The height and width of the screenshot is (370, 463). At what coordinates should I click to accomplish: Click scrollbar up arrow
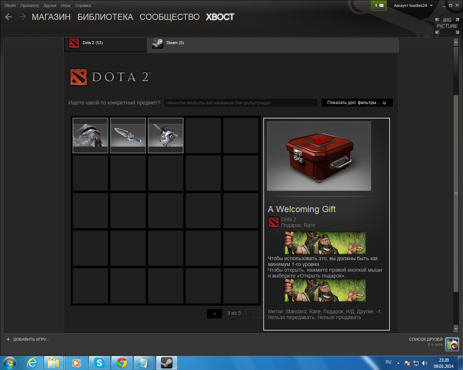(456, 42)
